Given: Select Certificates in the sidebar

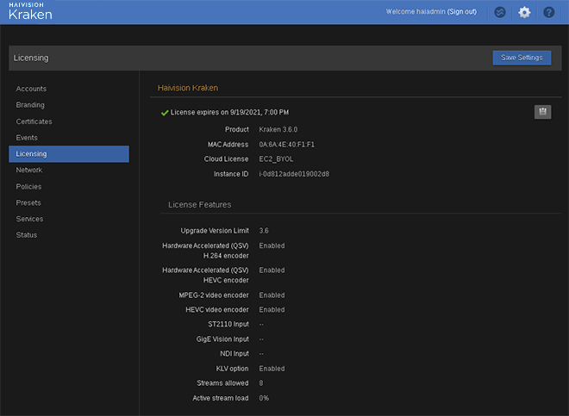Looking at the screenshot, I should [x=34, y=121].
